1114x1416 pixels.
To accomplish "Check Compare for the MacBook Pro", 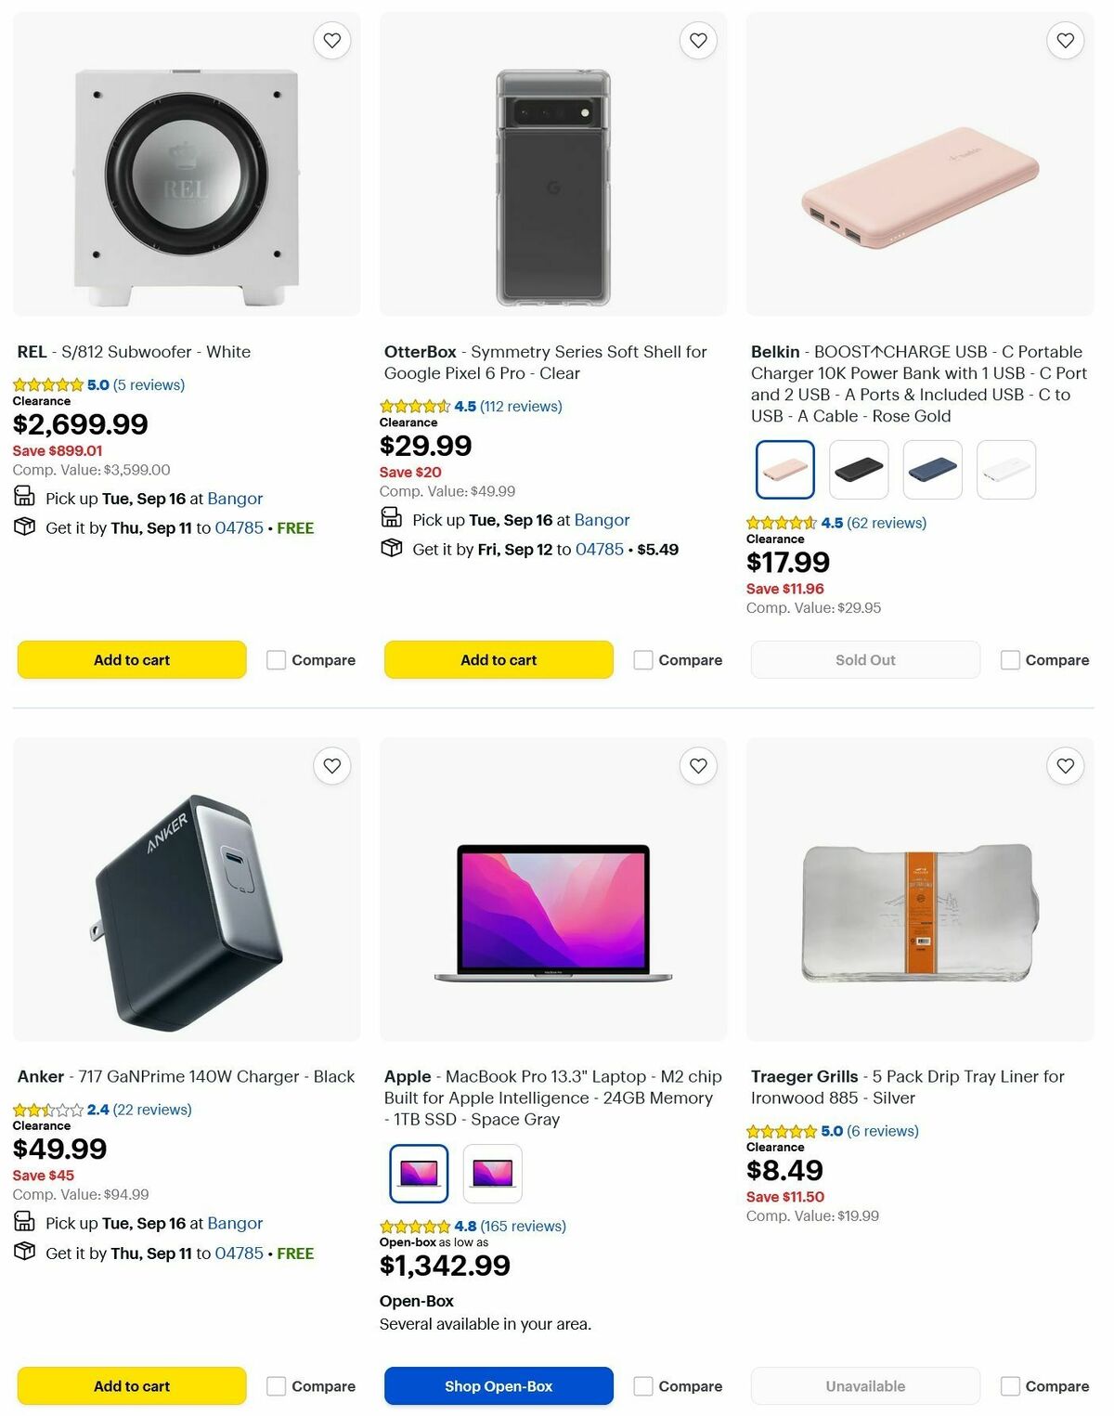I will pos(642,1385).
